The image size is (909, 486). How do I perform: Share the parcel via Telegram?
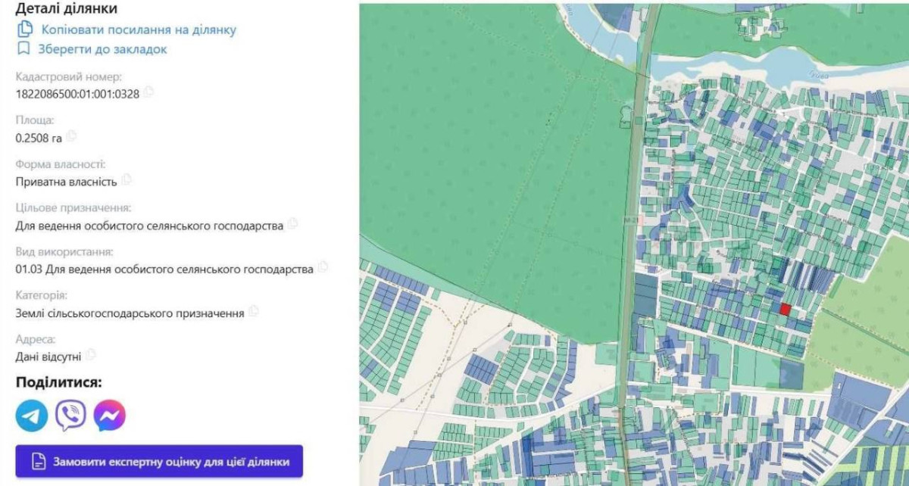tap(32, 416)
